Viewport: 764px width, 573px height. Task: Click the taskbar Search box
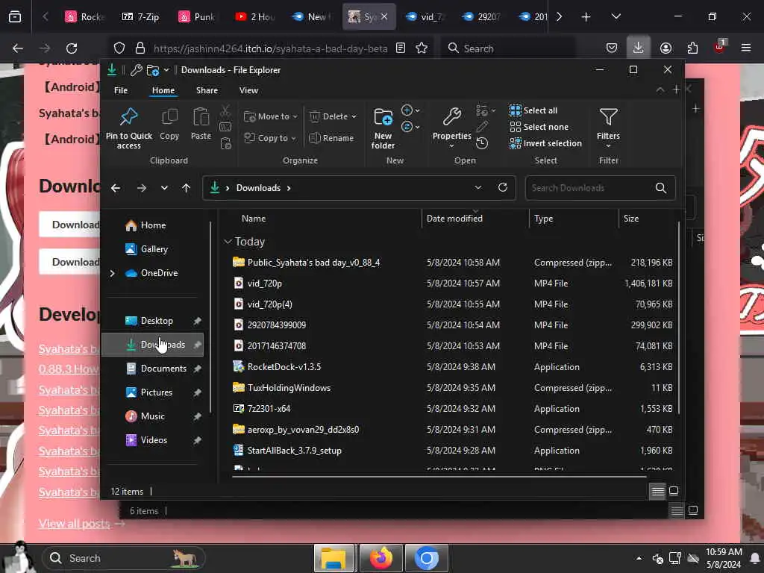[123, 558]
